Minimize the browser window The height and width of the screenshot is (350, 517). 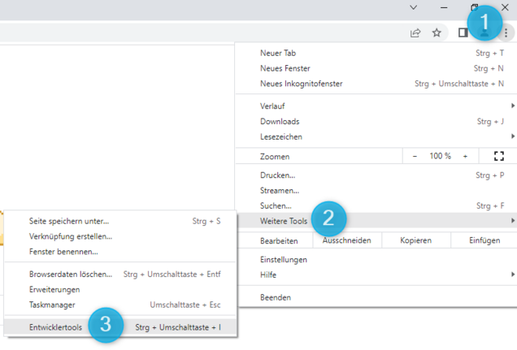click(x=444, y=7)
